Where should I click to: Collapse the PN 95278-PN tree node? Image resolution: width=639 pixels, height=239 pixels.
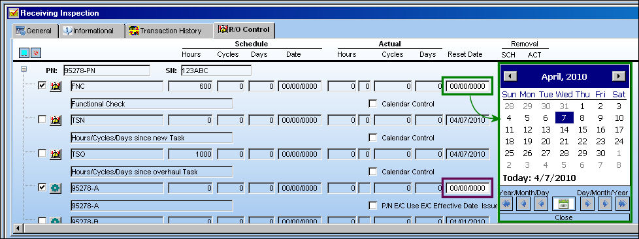[24, 69]
